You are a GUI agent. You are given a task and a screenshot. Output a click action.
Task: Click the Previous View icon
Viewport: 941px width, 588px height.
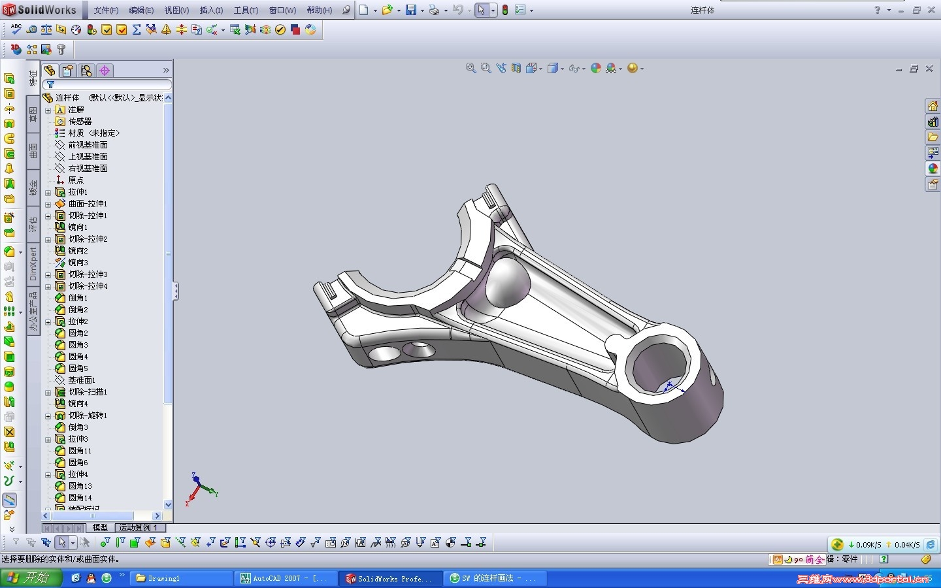(501, 68)
